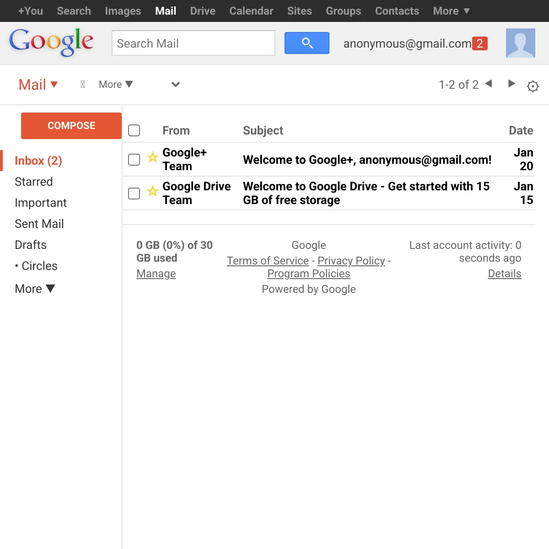Switch to Calendar in top bar
Screen dimensions: 549x549
pos(251,11)
